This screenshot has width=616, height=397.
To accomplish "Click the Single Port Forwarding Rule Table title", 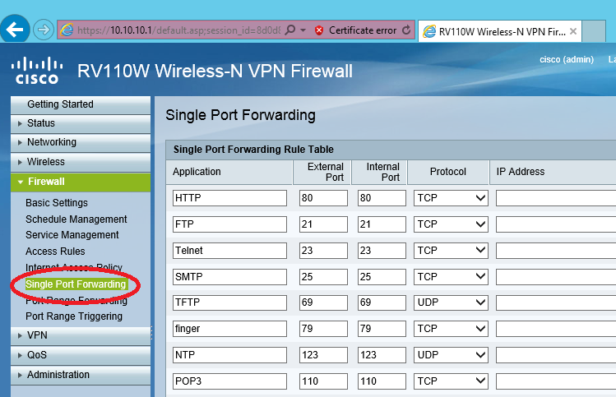I will (253, 150).
